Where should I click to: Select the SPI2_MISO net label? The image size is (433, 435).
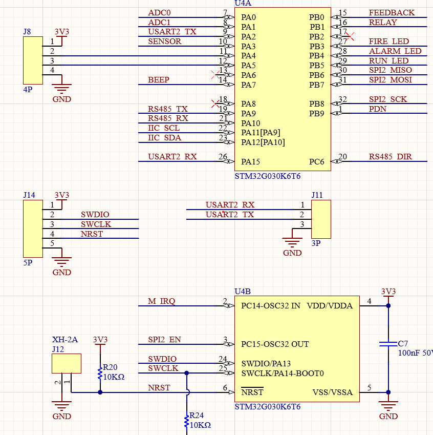[391, 70]
